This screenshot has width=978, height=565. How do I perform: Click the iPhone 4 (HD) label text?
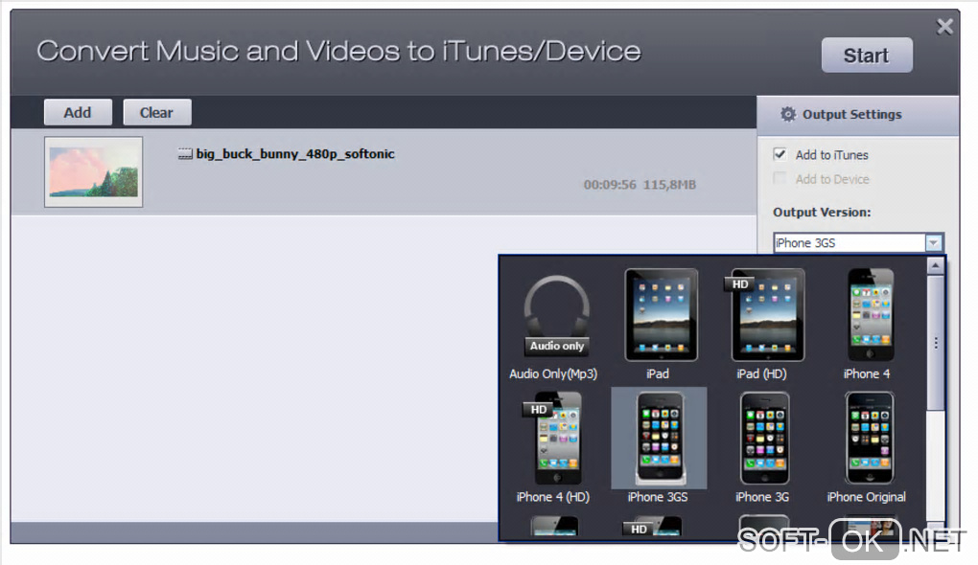552,497
